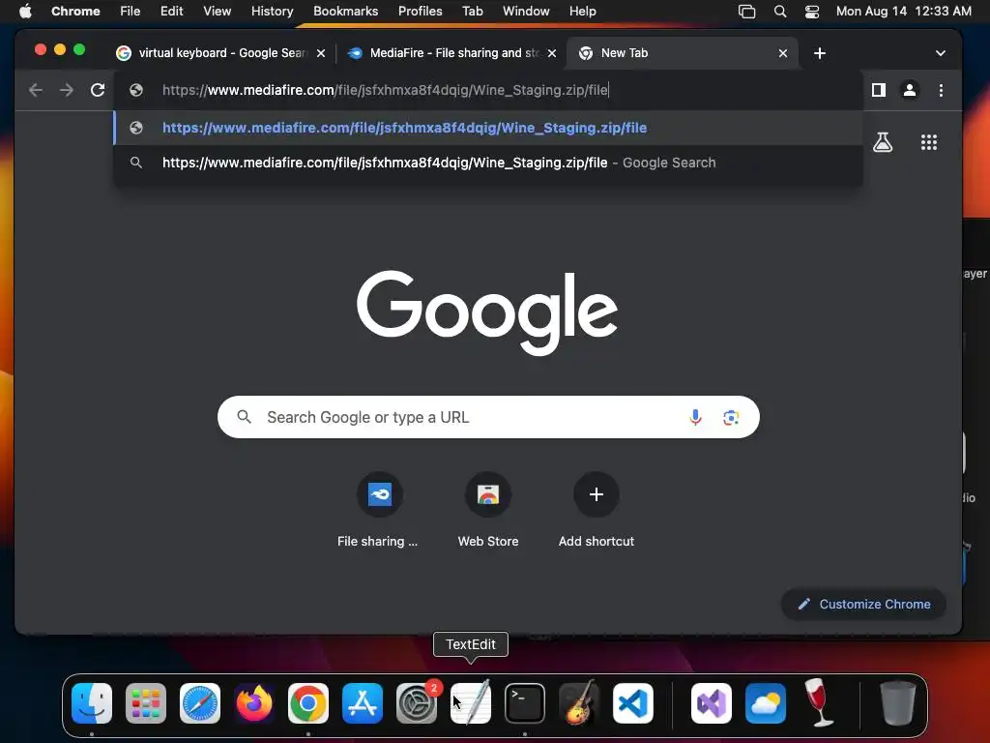Select the blue MediaFire URL suggestion
The image size is (990, 743).
[x=488, y=128]
